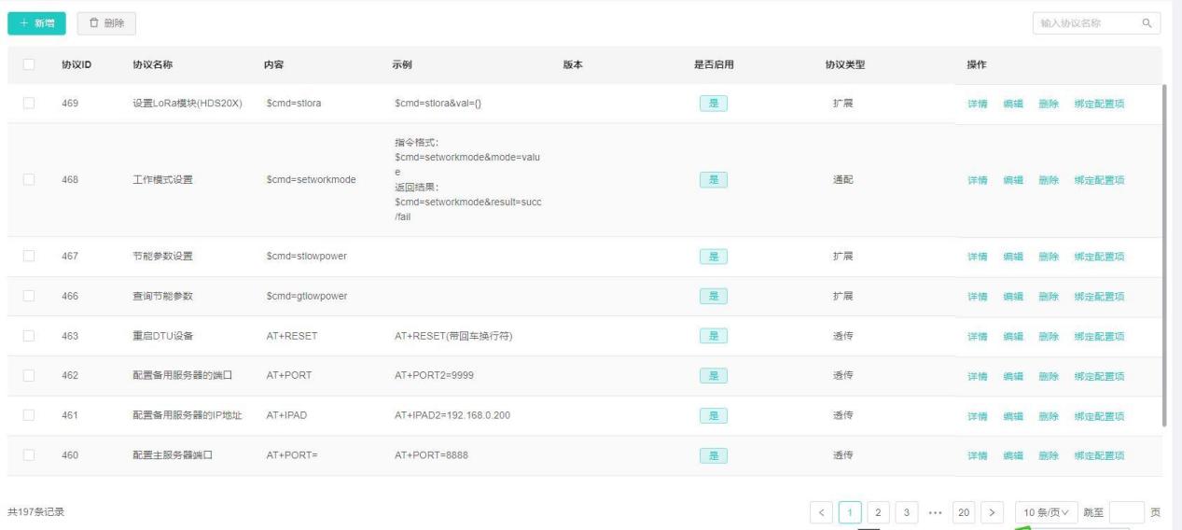Click 是 enabled tag for protocol 466
This screenshot has width=1182, height=530.
coord(713,297)
